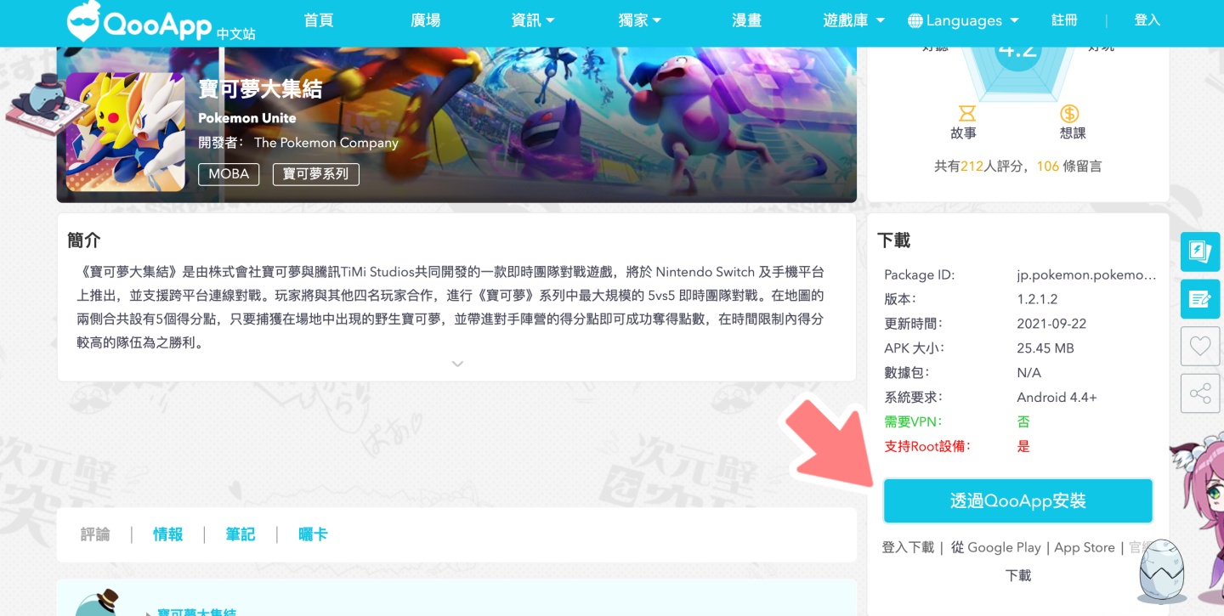Expand the game description with the chevron

456,364
